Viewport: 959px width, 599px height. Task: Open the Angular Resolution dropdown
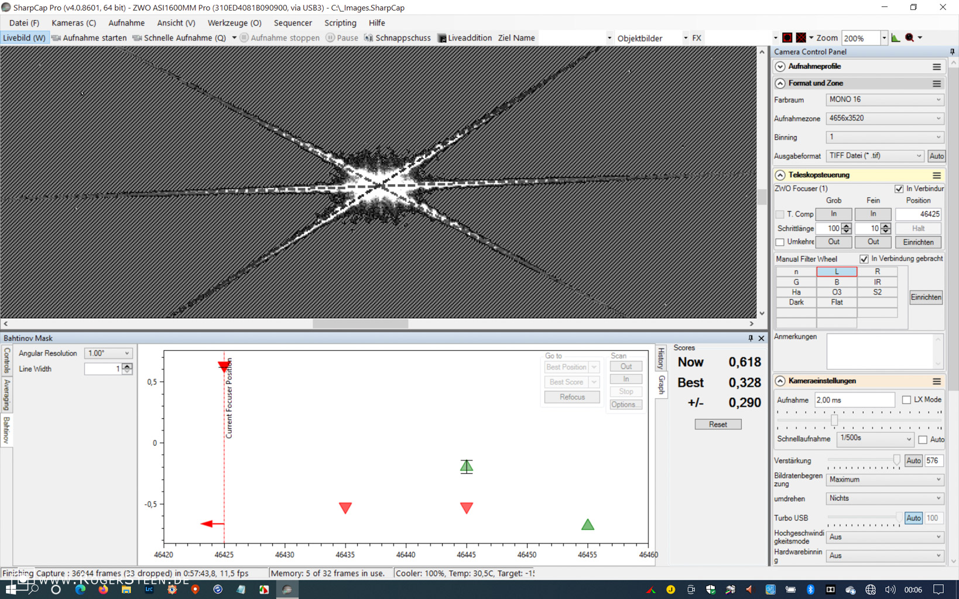coord(108,353)
